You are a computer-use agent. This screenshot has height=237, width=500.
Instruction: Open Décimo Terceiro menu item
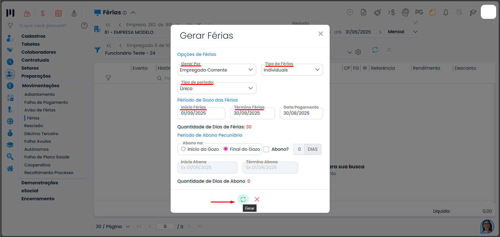tap(41, 134)
